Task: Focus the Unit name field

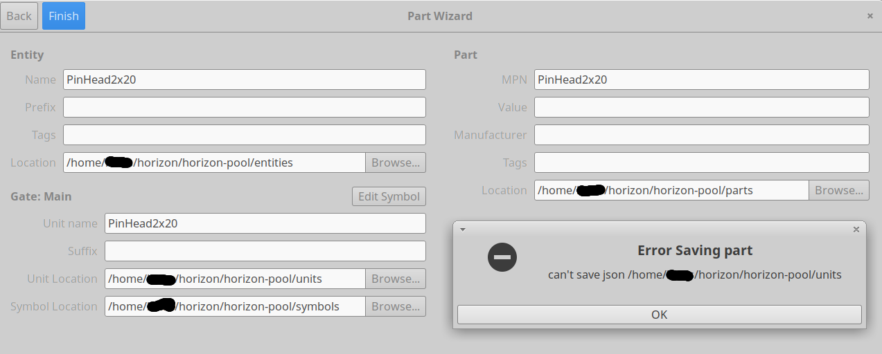Action: click(265, 223)
